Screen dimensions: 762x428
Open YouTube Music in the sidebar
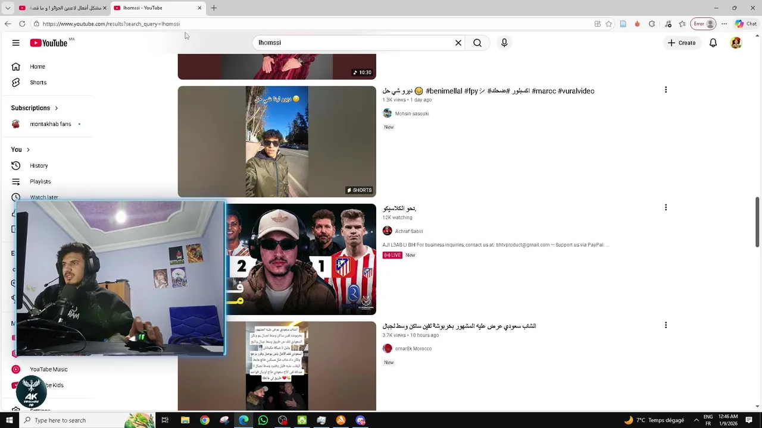point(48,369)
